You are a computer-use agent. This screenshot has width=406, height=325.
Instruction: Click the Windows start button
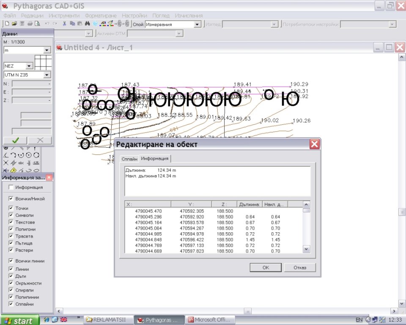pyautogui.click(x=19, y=320)
